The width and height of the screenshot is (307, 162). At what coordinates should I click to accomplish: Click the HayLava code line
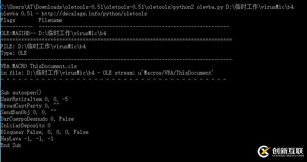(x=27, y=139)
